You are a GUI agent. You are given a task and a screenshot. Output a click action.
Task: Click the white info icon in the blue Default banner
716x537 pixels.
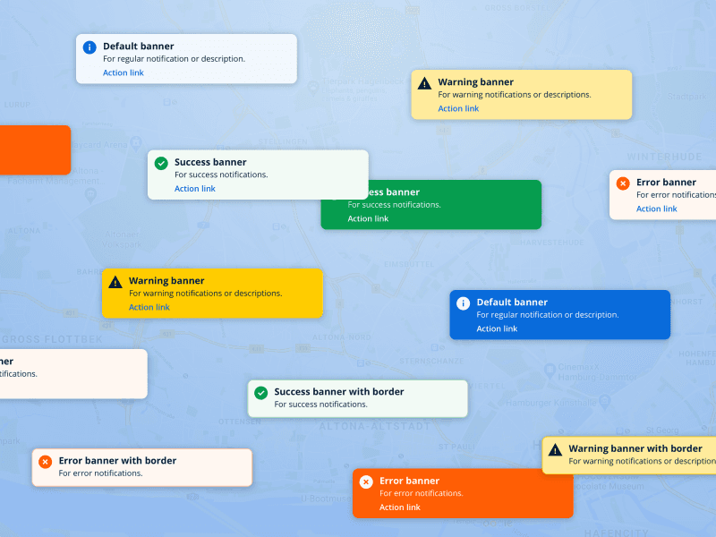click(x=463, y=303)
